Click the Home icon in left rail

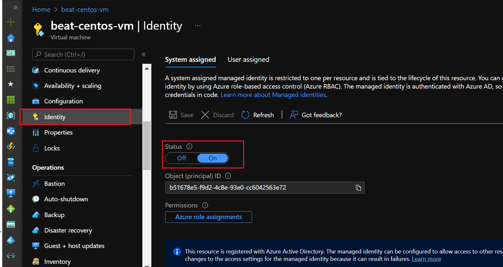[x=11, y=38]
